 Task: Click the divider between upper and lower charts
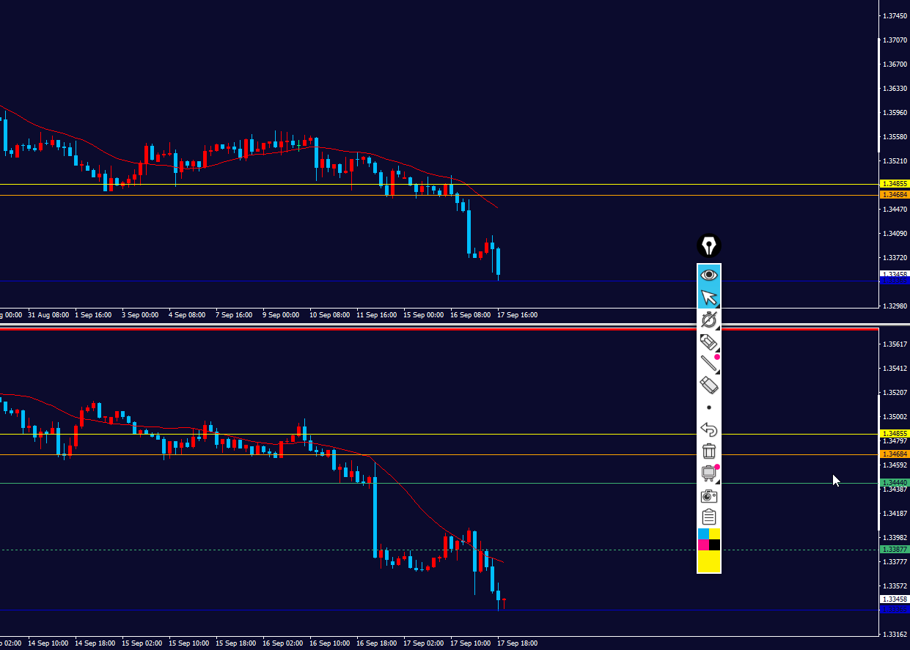point(455,325)
